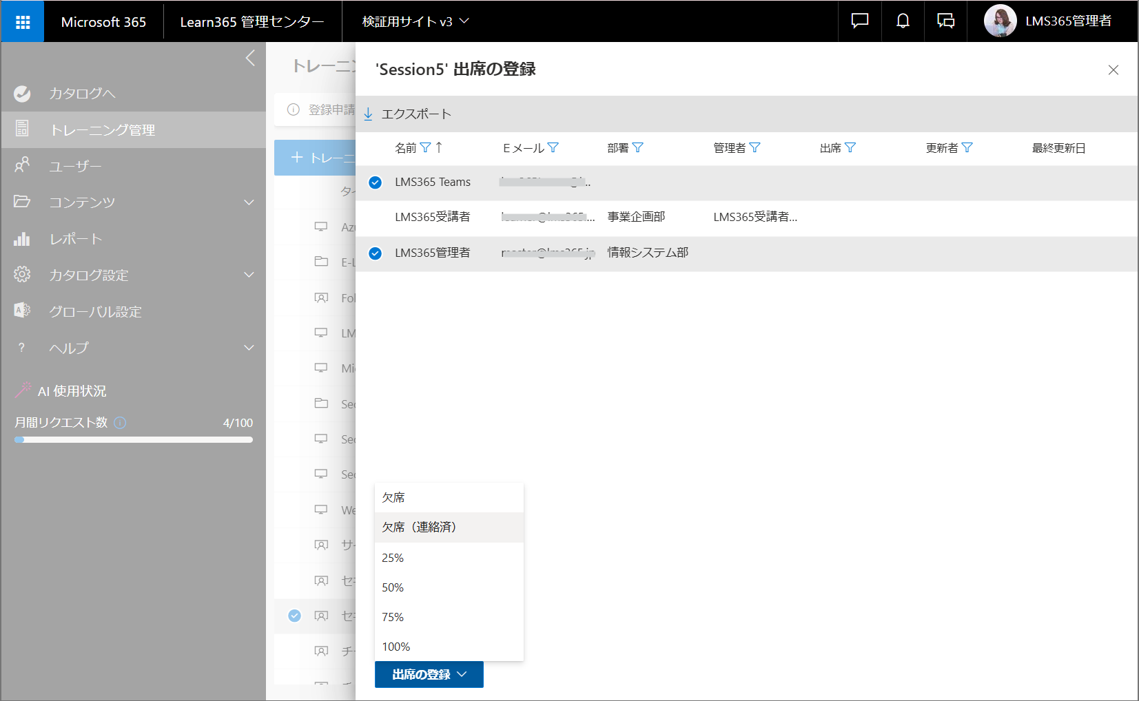Filter by Eメール column

point(553,147)
